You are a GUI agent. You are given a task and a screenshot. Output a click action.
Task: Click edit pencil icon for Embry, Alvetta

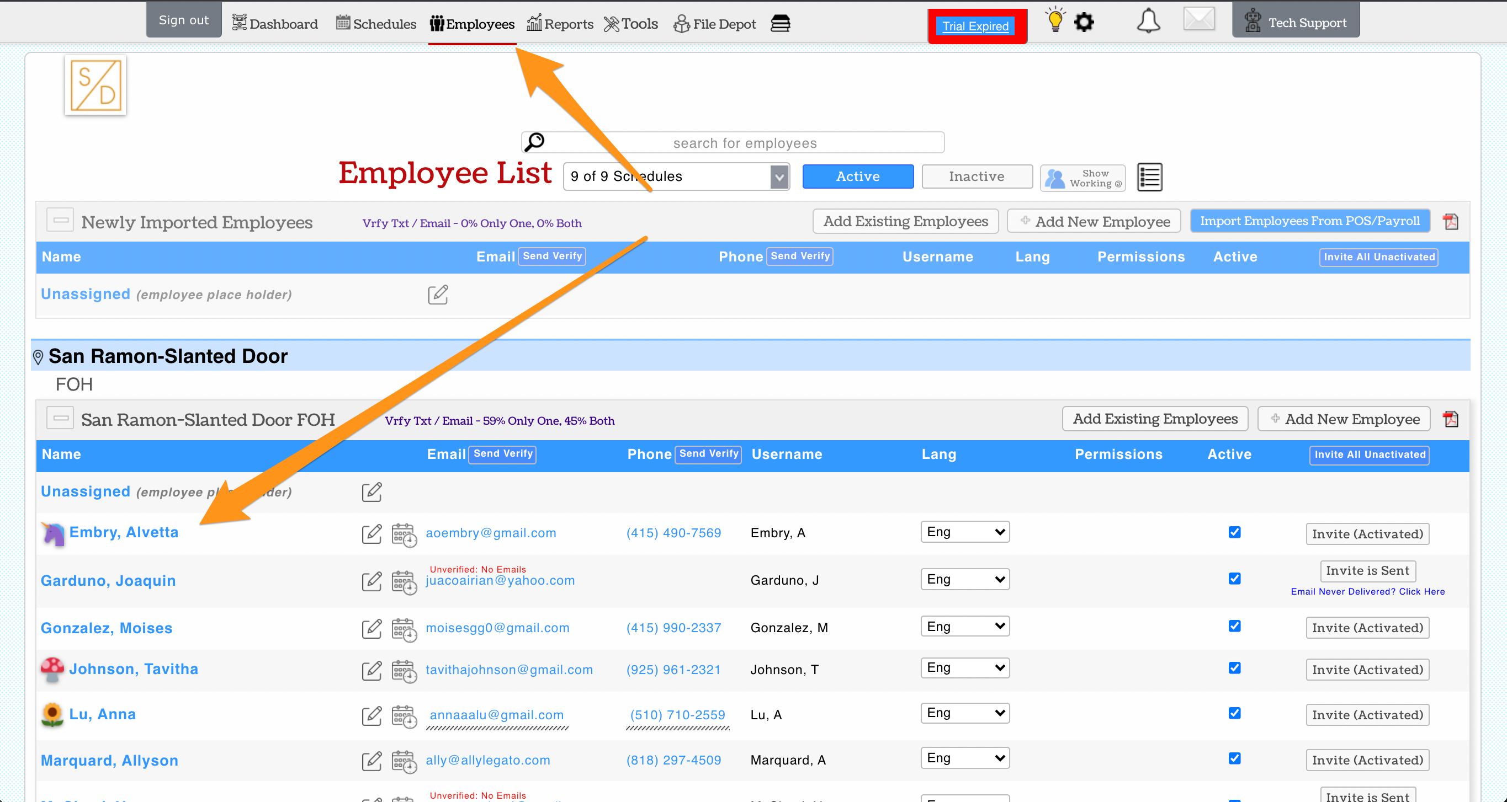point(372,533)
